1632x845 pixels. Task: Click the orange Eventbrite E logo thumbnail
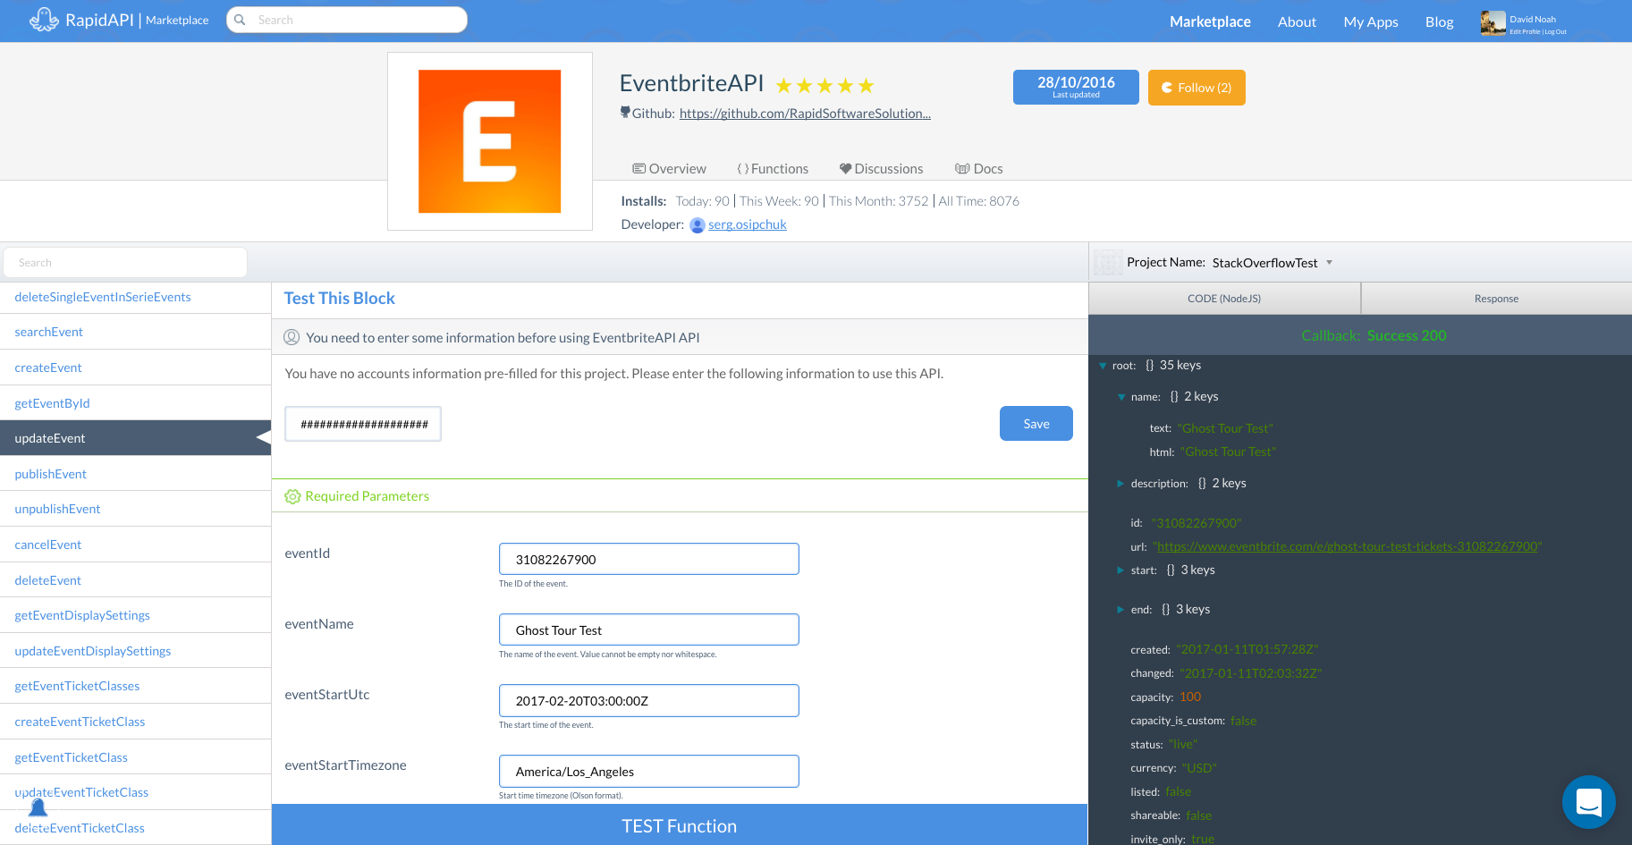490,141
